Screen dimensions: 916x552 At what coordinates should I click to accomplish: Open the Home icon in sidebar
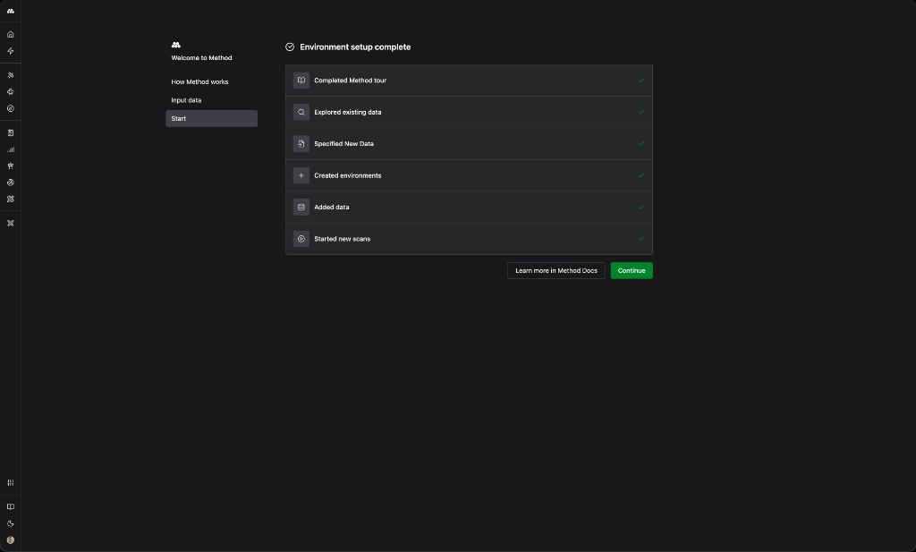tap(11, 35)
